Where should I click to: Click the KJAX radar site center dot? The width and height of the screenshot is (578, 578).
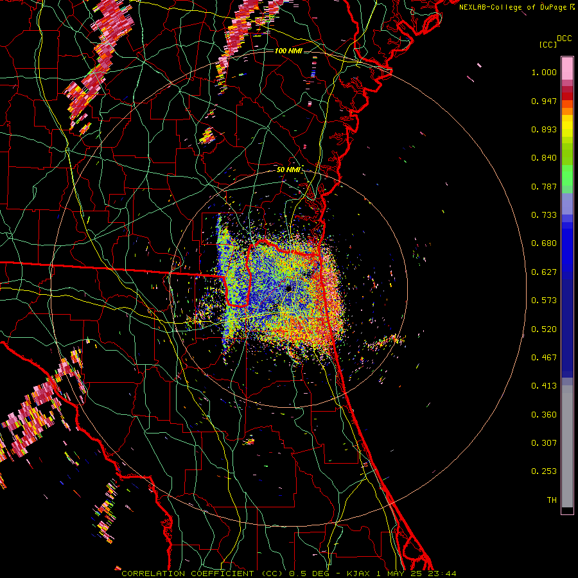pyautogui.click(x=289, y=288)
